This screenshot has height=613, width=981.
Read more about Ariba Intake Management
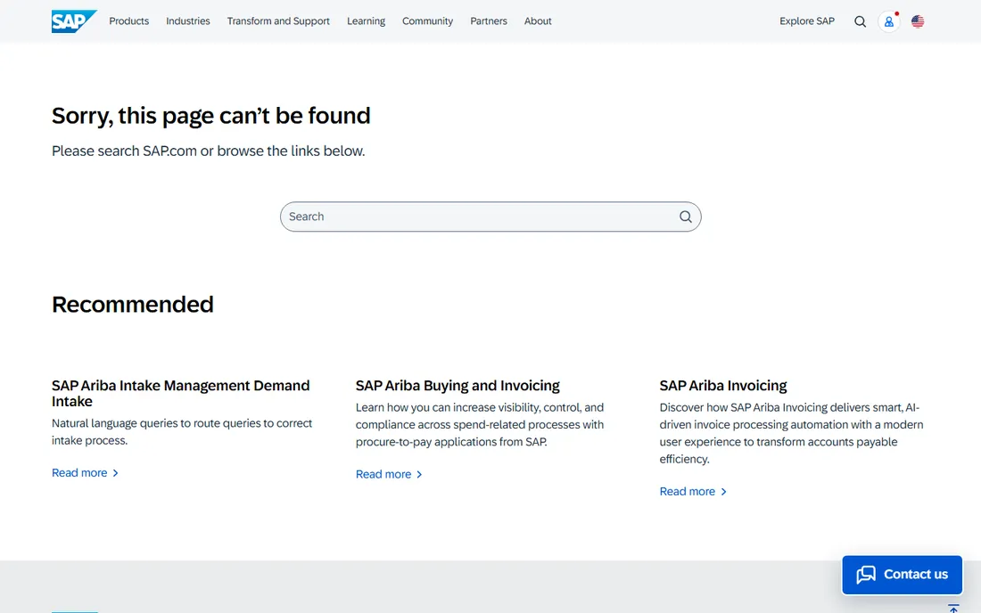click(x=85, y=473)
